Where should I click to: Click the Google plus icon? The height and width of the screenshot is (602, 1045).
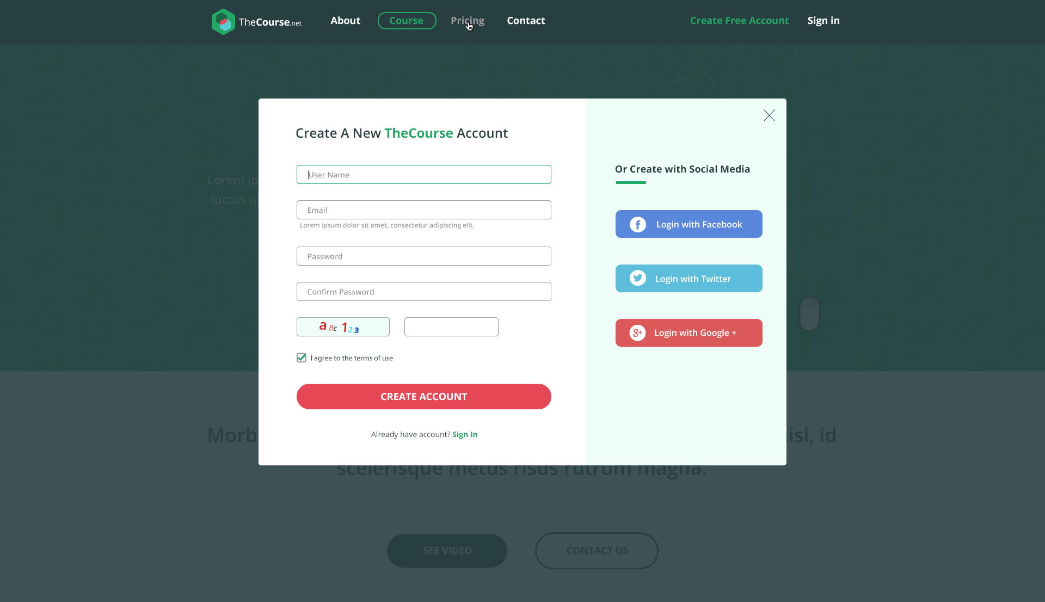tap(638, 333)
